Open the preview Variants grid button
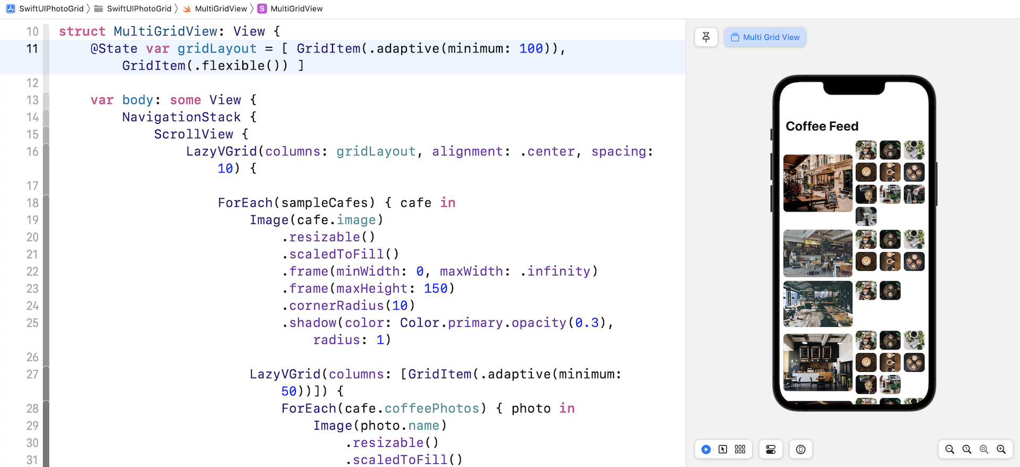 point(740,449)
